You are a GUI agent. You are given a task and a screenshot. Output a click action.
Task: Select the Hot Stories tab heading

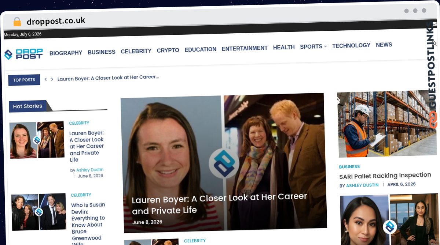(27, 106)
